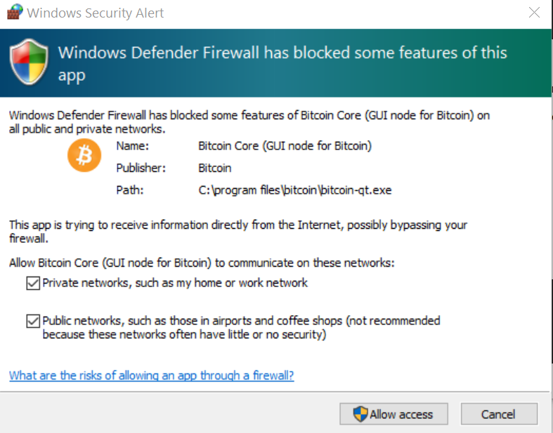553x433 pixels.
Task: Click the Public networks label text
Action: (x=241, y=327)
